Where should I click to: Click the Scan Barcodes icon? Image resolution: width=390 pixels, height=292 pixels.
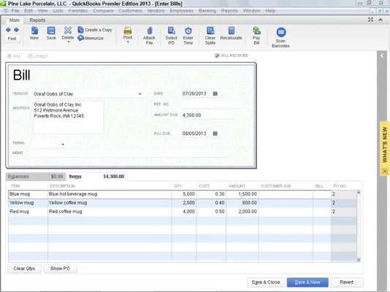coord(280,32)
